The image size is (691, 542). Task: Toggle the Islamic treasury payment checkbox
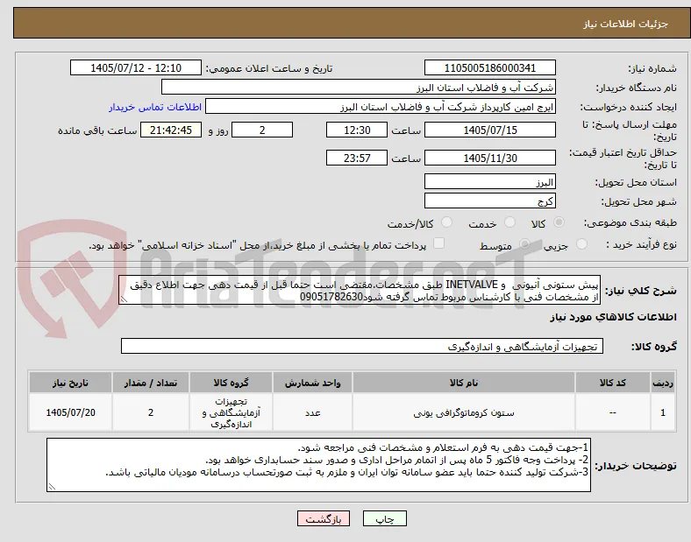[x=439, y=243]
